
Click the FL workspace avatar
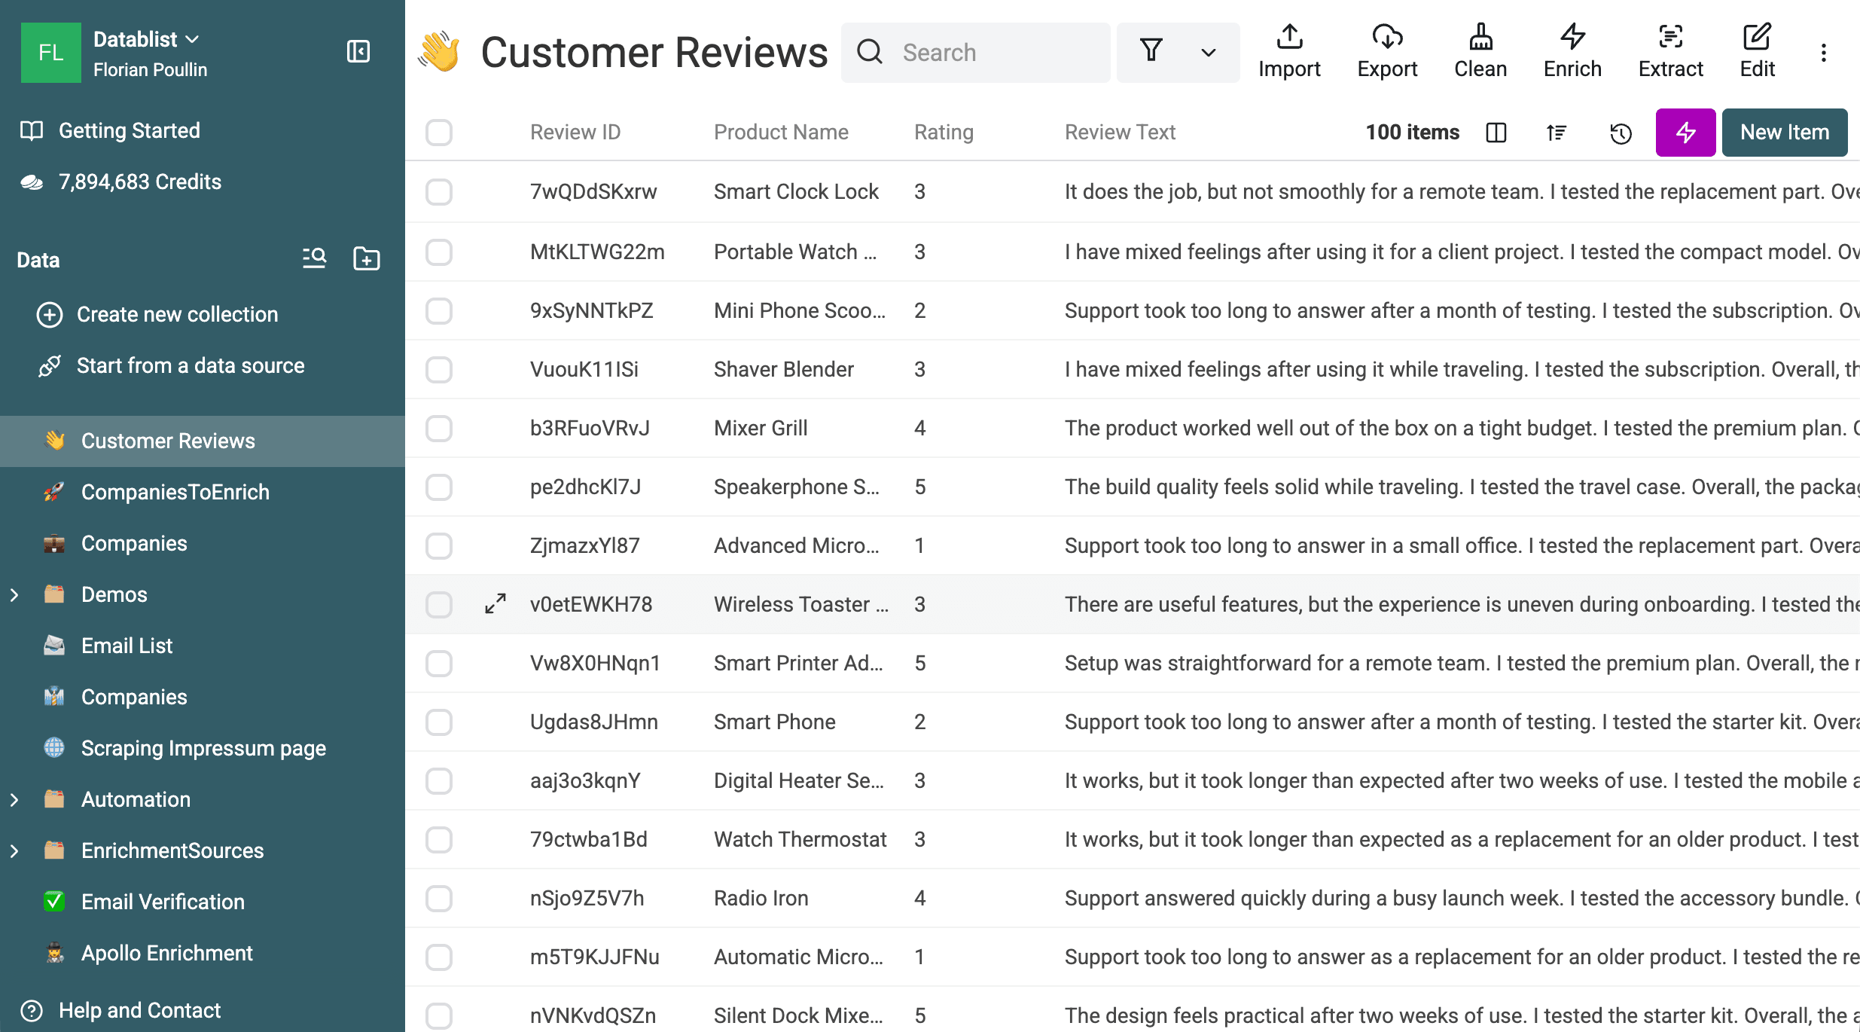tap(50, 52)
